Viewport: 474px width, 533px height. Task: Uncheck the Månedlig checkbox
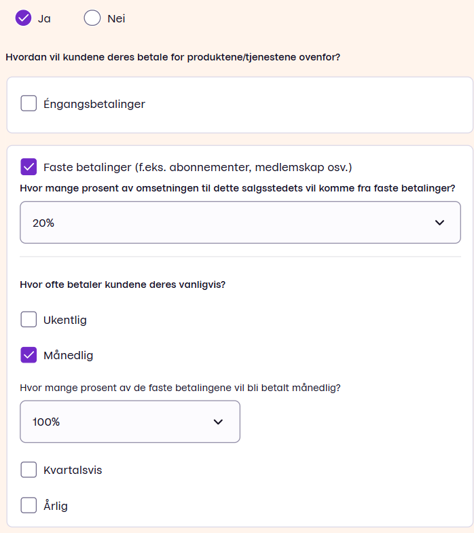tap(29, 355)
